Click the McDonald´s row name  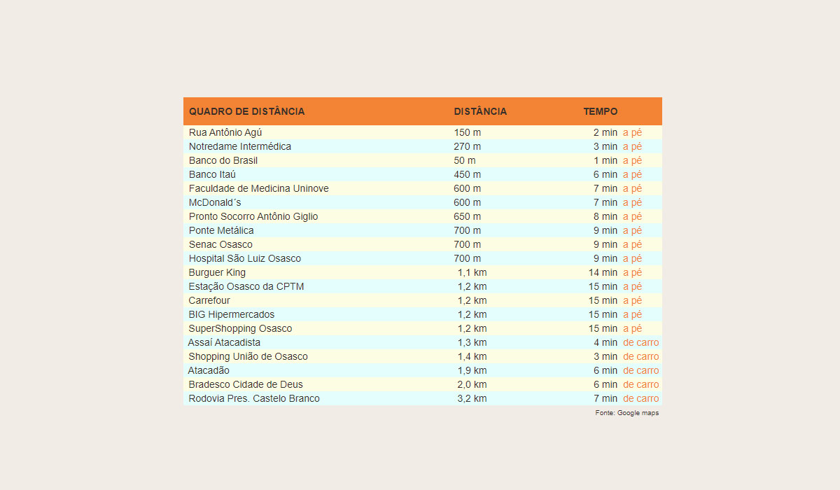point(215,202)
